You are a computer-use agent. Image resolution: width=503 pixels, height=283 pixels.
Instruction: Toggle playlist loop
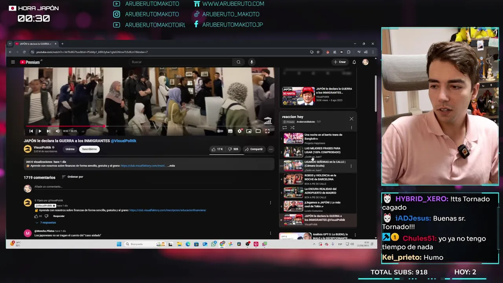tap(285, 128)
